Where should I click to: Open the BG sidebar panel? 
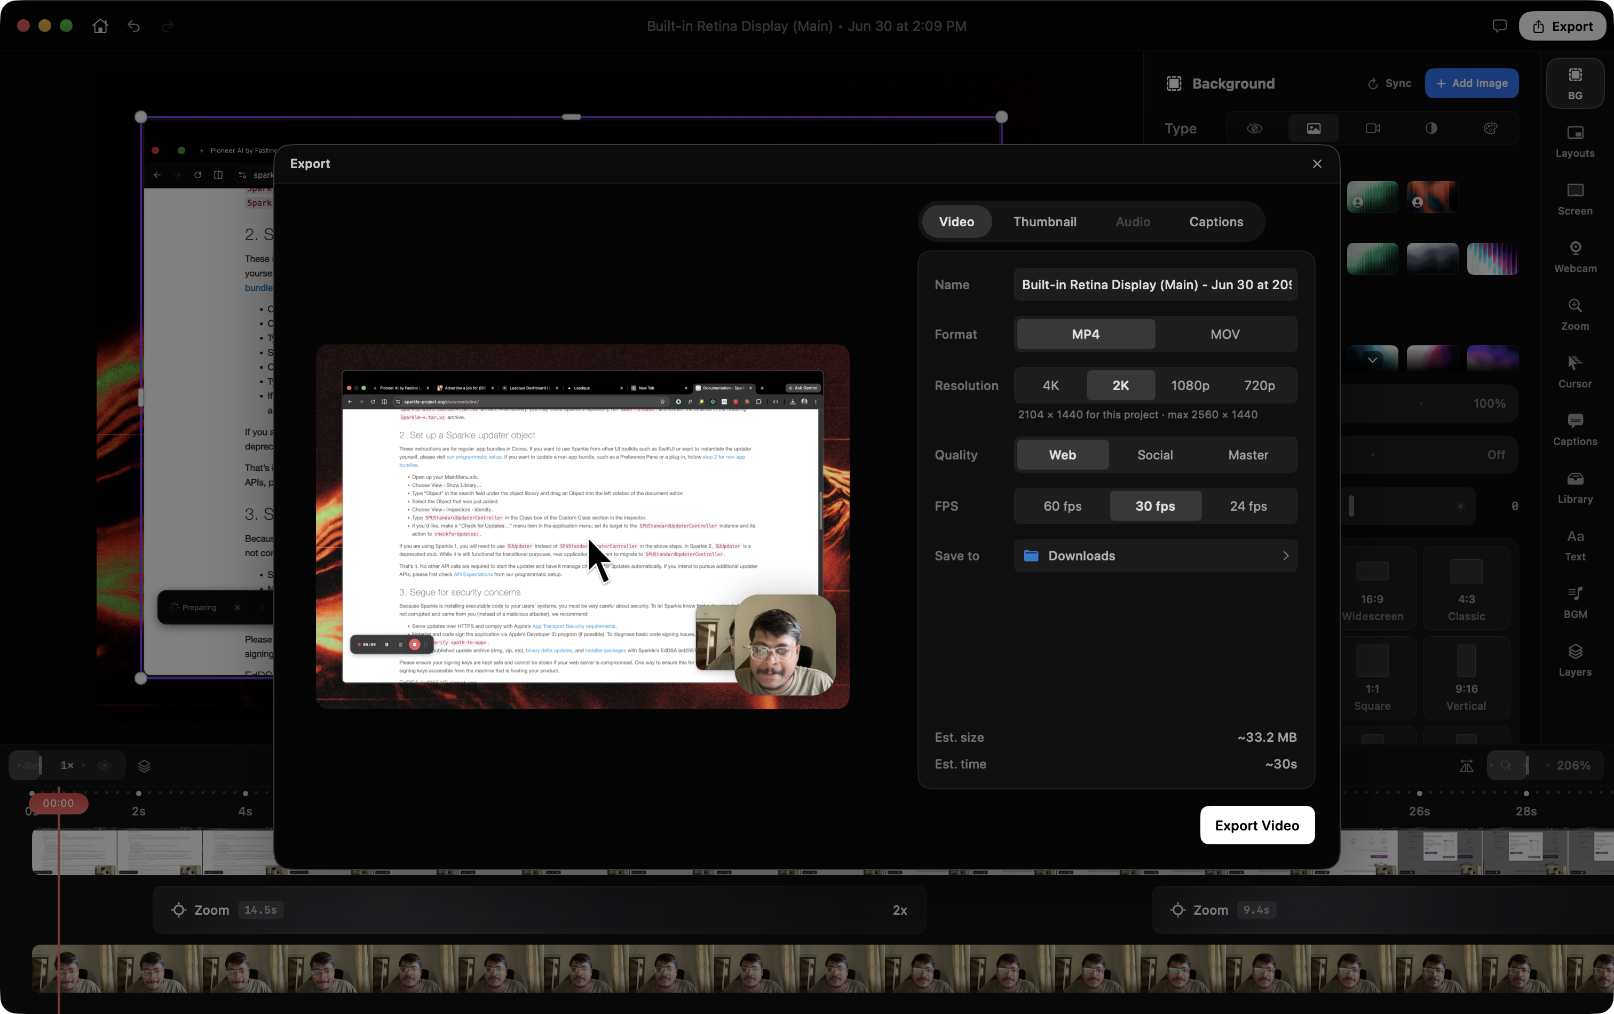tap(1575, 83)
